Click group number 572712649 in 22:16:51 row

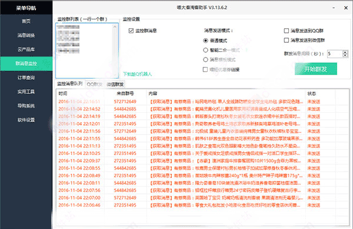(x=125, y=102)
